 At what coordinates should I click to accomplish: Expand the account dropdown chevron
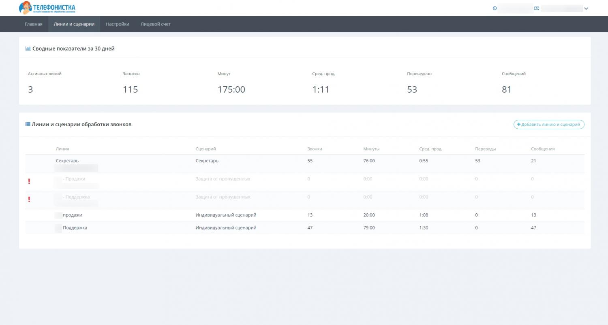click(x=586, y=8)
